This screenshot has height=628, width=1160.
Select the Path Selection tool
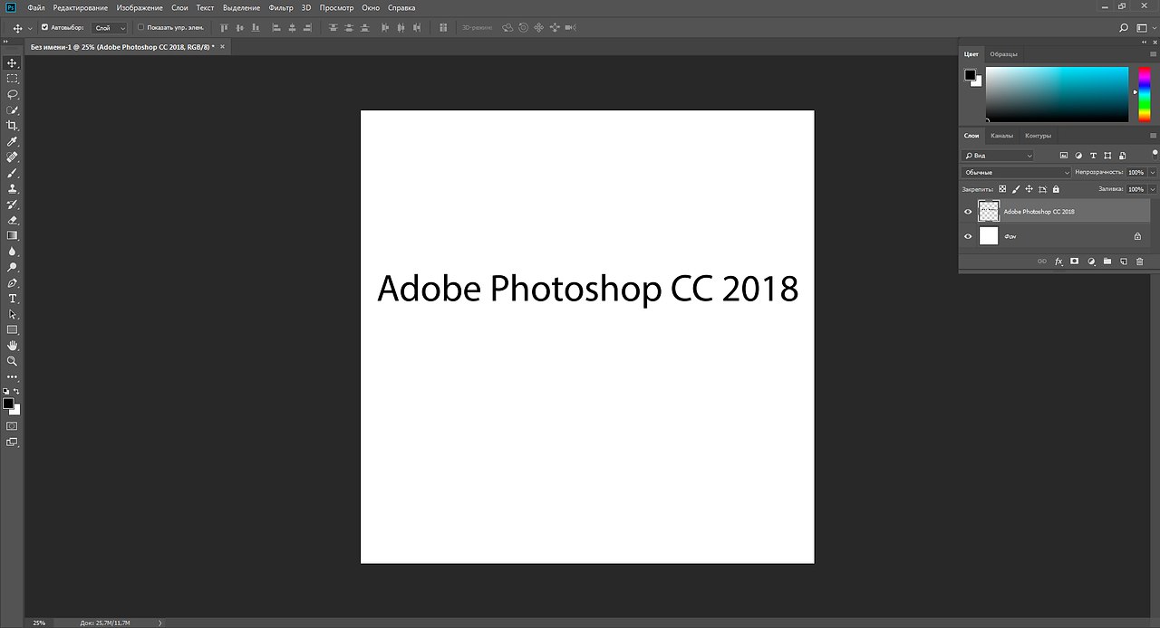tap(13, 314)
